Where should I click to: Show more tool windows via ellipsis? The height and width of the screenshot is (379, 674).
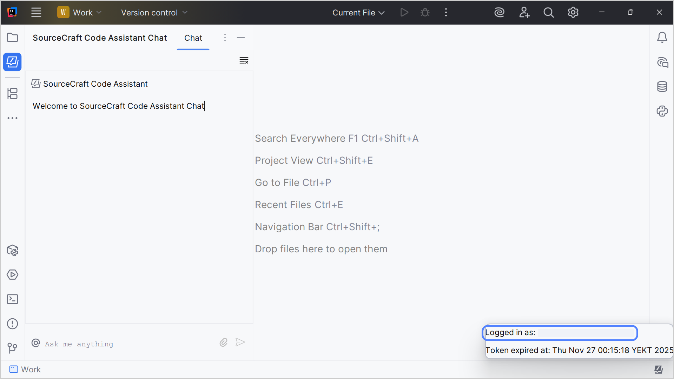(x=13, y=118)
